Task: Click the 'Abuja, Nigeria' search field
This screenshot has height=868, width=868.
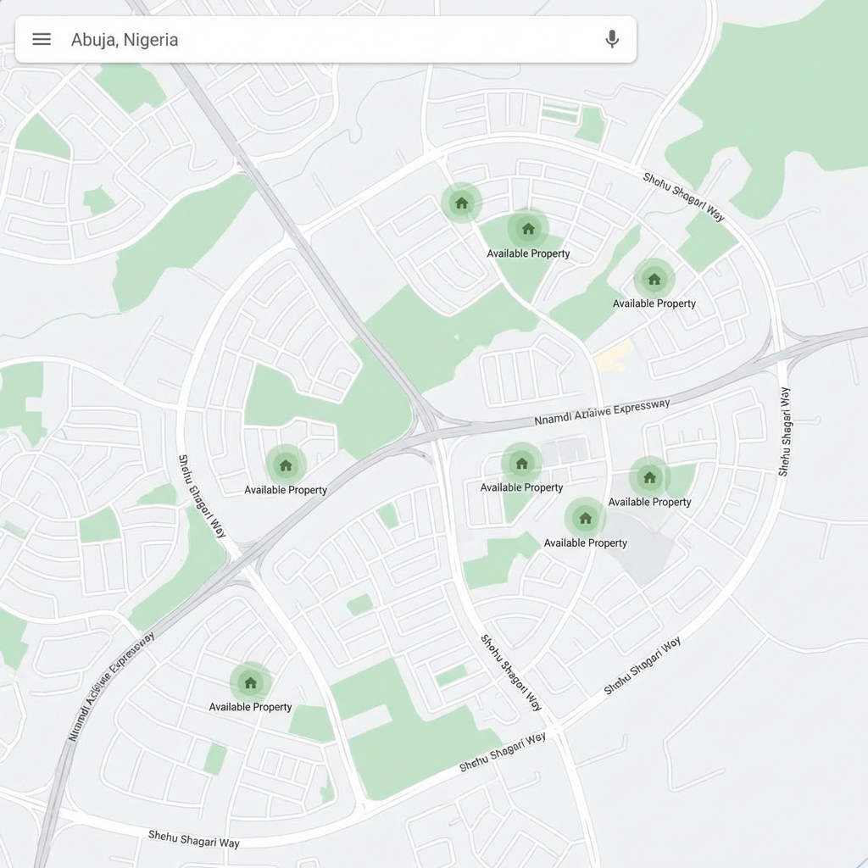Action: click(322, 39)
